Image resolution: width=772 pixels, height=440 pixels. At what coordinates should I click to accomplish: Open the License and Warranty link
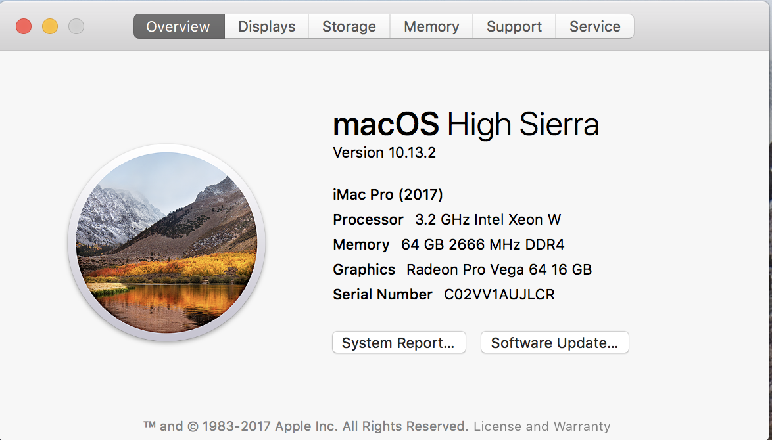pos(542,426)
